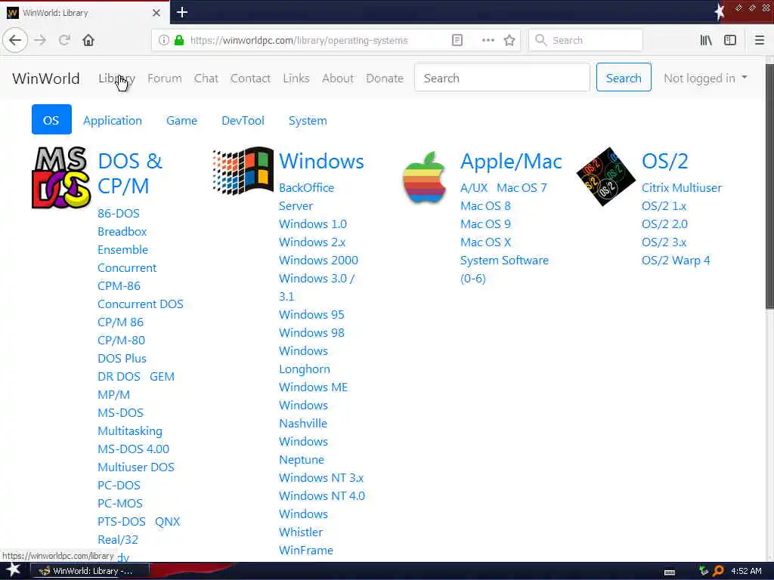Reload the page with the refresh icon

[64, 40]
